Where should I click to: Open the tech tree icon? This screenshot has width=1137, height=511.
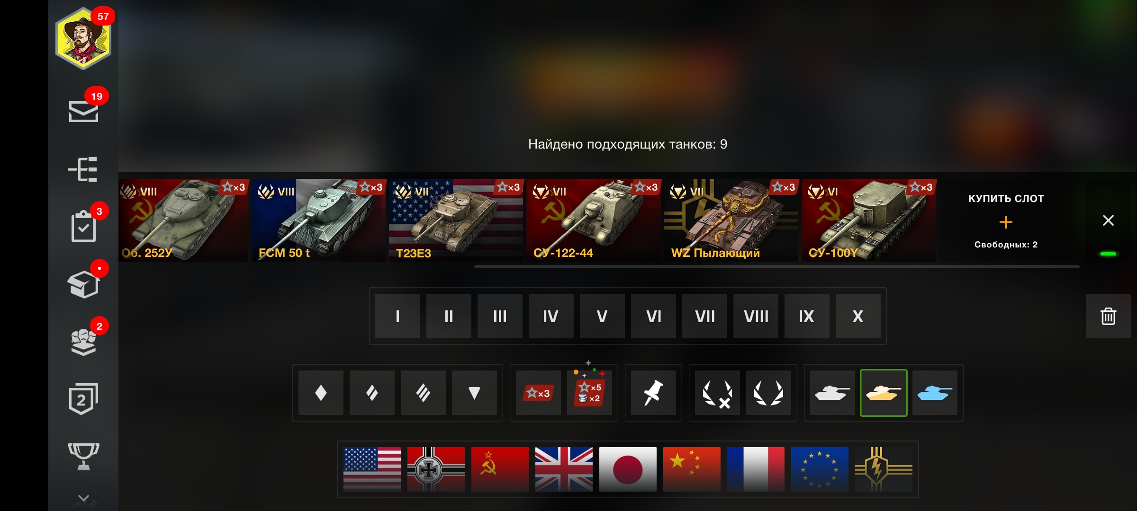[x=83, y=169]
